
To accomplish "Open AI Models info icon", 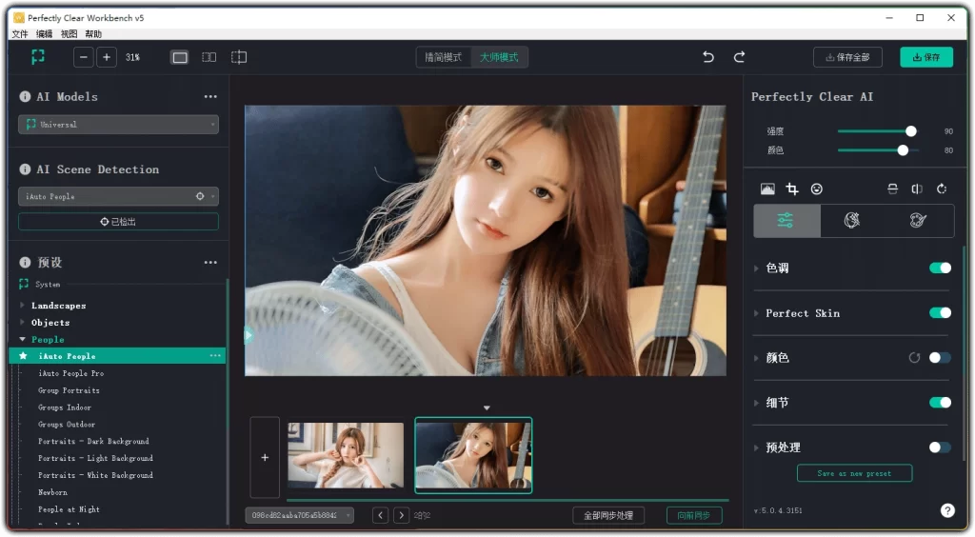I will coord(25,96).
